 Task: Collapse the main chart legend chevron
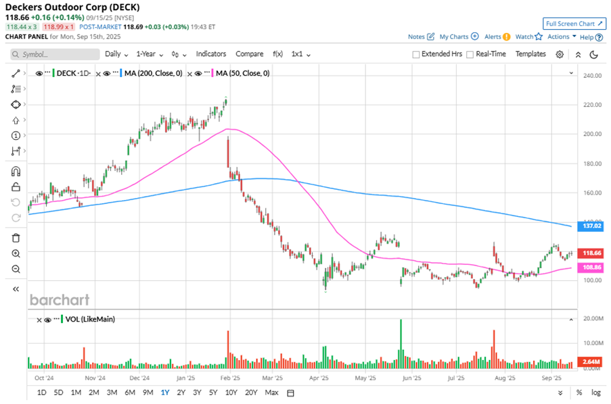tap(571, 73)
